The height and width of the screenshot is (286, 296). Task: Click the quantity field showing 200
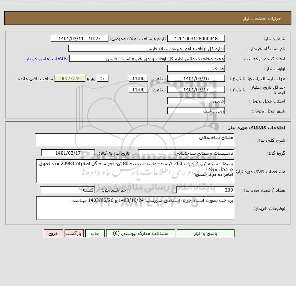(x=205, y=190)
